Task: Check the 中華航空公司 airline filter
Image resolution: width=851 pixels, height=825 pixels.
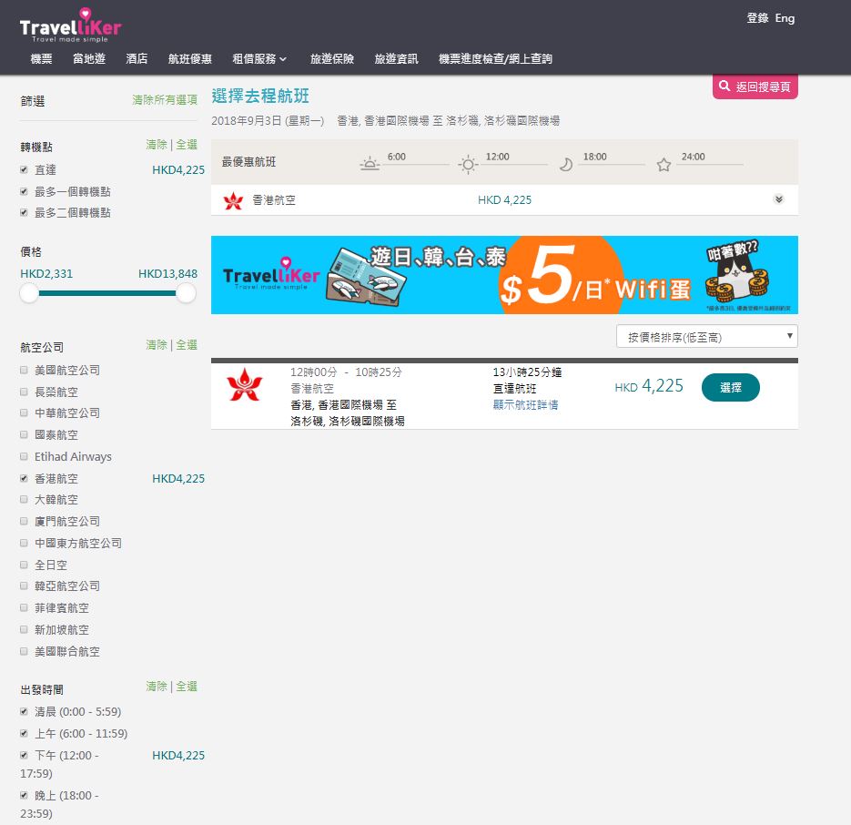Action: coord(24,412)
